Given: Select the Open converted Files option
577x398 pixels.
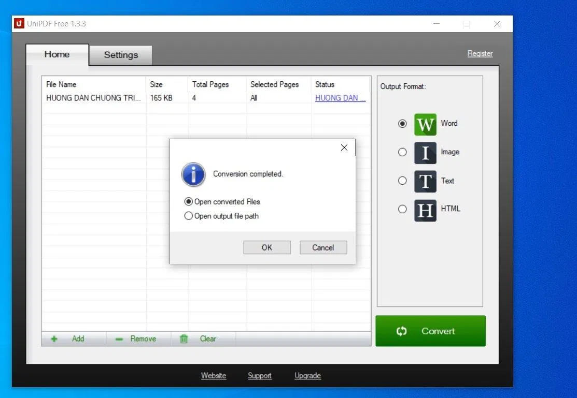Looking at the screenshot, I should pos(189,202).
